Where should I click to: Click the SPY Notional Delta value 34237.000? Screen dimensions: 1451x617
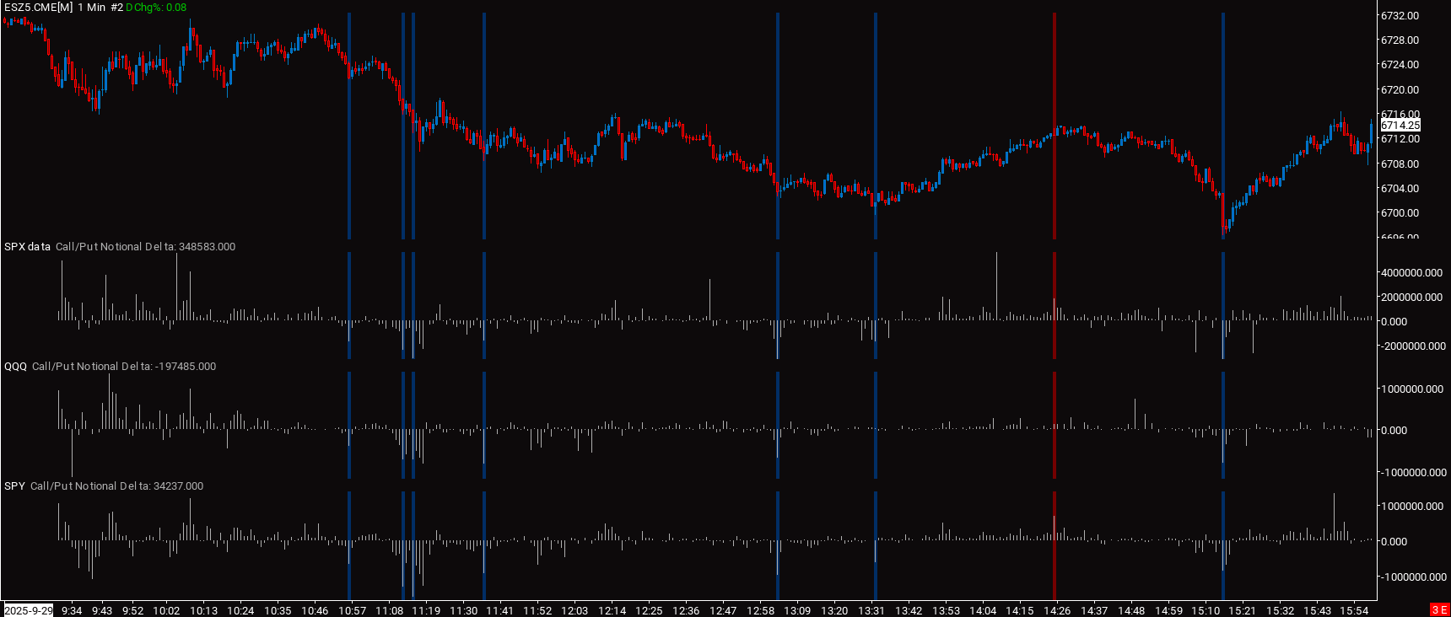click(x=178, y=486)
